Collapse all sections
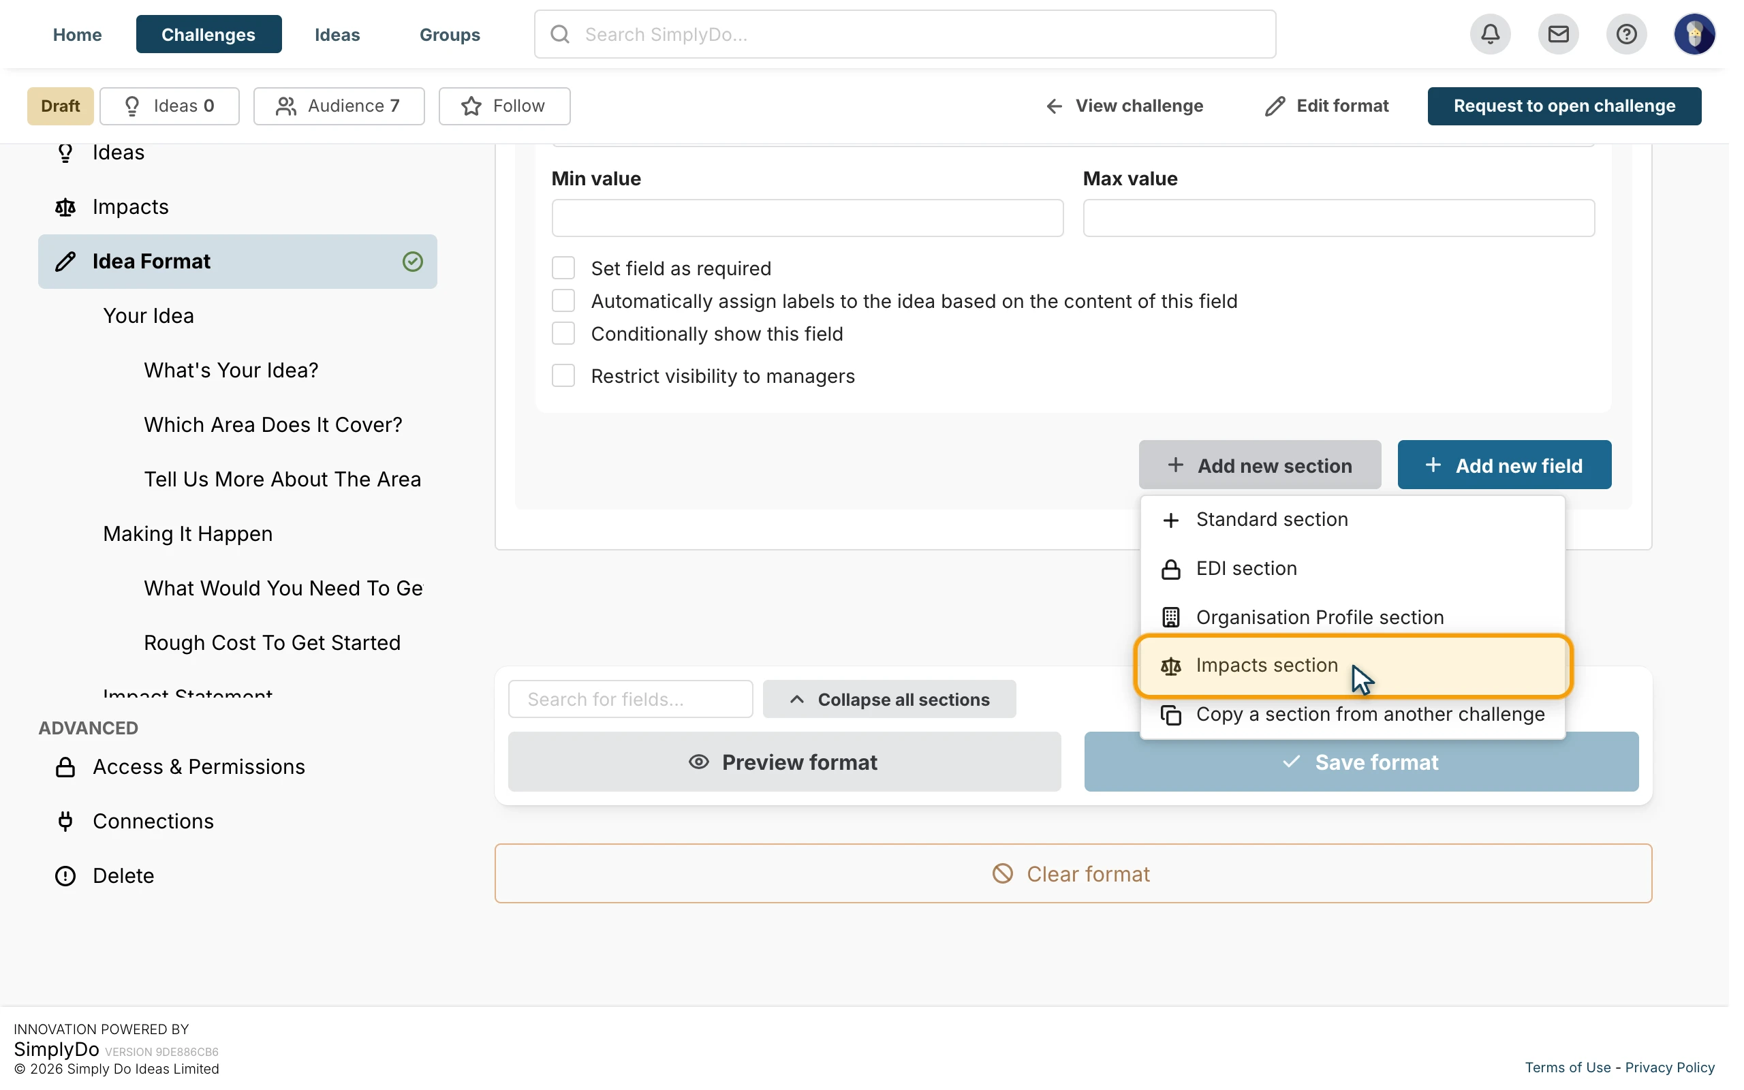Image resolution: width=1744 pixels, height=1090 pixels. tap(889, 698)
